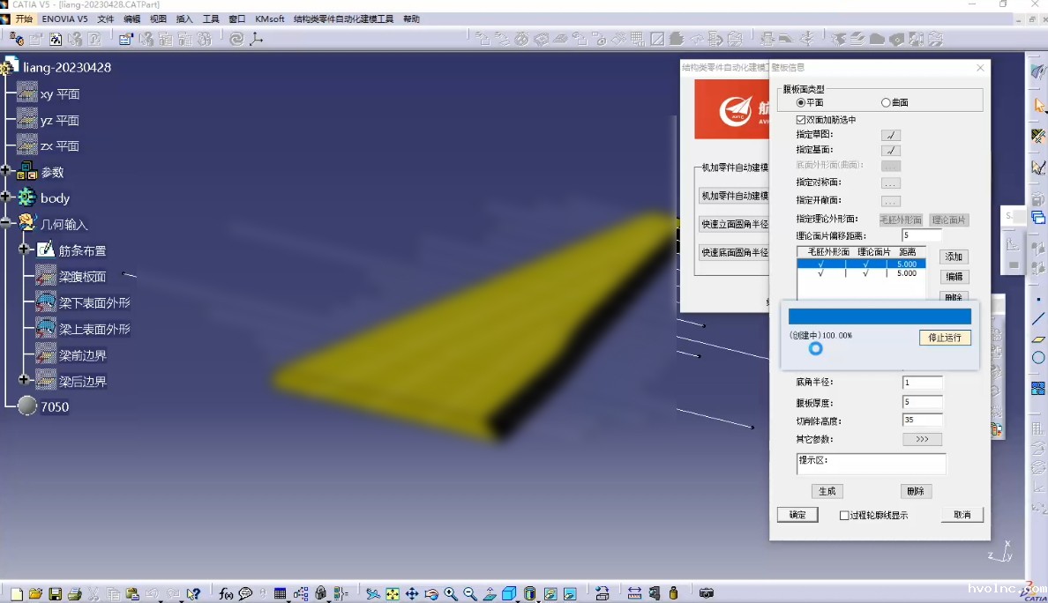The height and width of the screenshot is (603, 1048).
Task: Select the 曲面 radio button
Action: 886,103
